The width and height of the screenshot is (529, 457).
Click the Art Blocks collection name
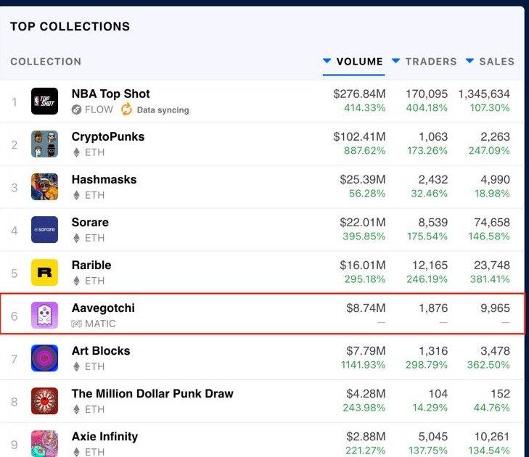point(101,350)
